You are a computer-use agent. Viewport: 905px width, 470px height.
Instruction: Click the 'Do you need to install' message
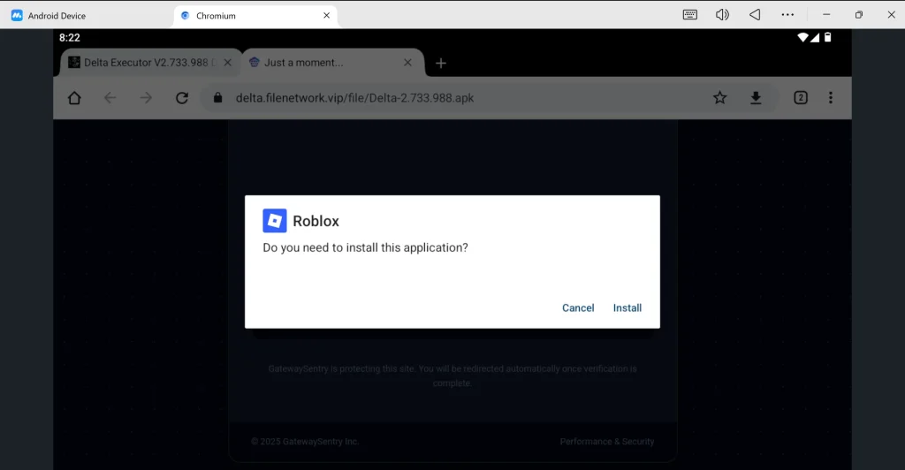(x=365, y=247)
